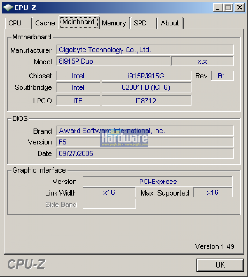
Task: Select the IT8712 LPCIO value
Action: tap(146, 101)
